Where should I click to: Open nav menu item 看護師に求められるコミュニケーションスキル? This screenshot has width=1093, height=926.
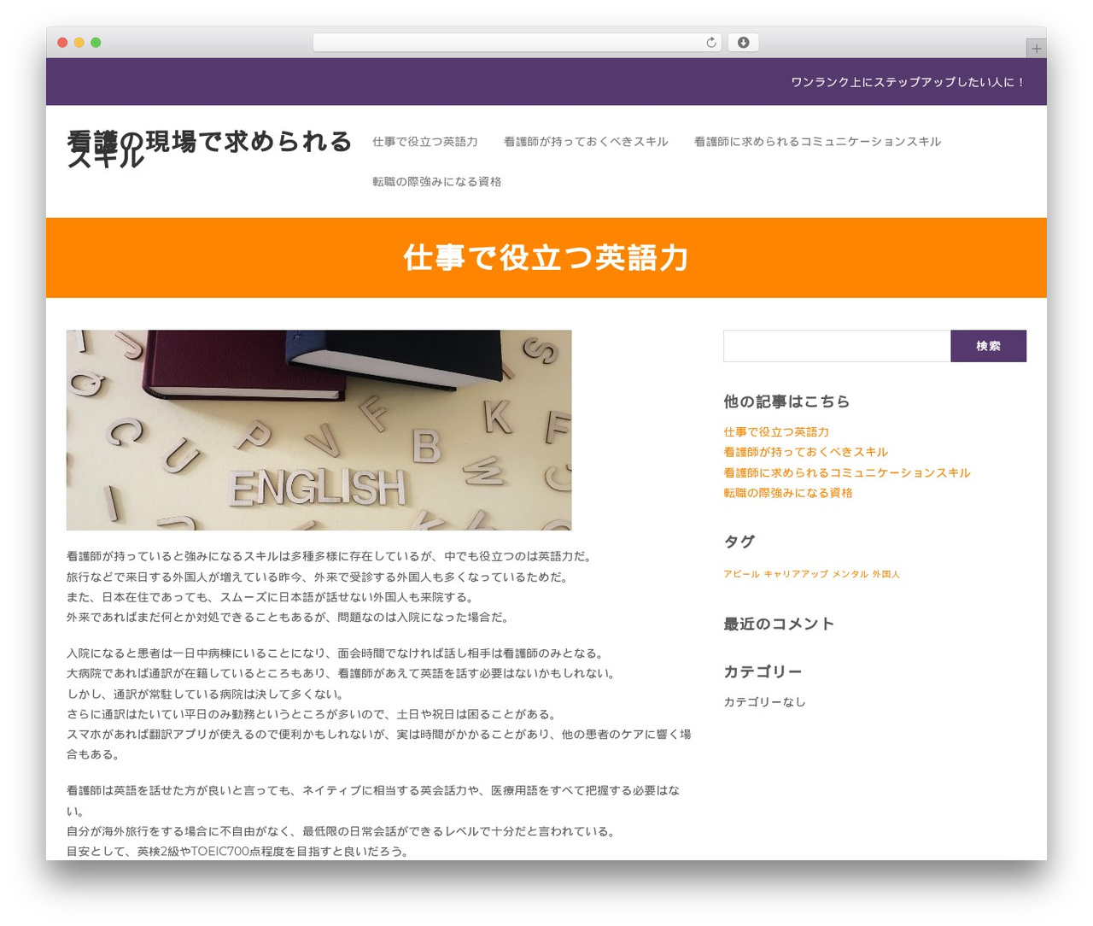[x=817, y=142]
